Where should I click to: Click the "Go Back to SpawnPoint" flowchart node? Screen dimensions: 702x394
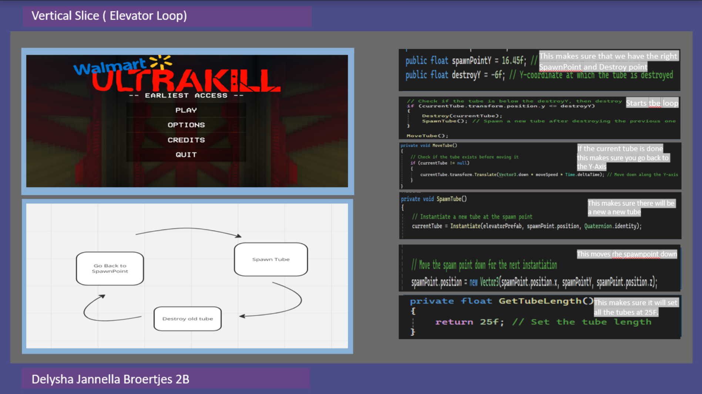pyautogui.click(x=110, y=268)
